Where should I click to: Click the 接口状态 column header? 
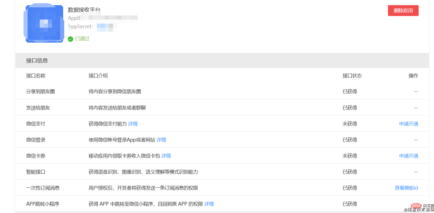(x=352, y=76)
